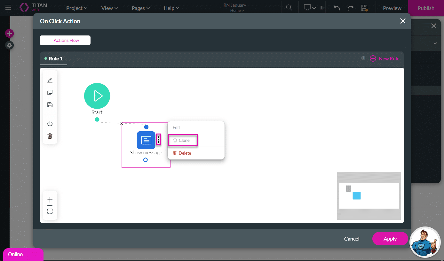Click the save icon in flow toolbar
The height and width of the screenshot is (261, 444).
pyautogui.click(x=50, y=105)
